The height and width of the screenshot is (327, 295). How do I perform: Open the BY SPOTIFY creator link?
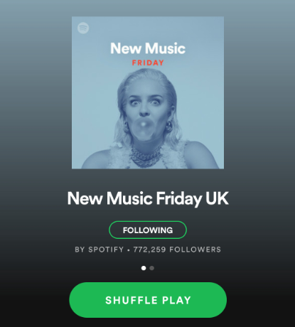100,250
